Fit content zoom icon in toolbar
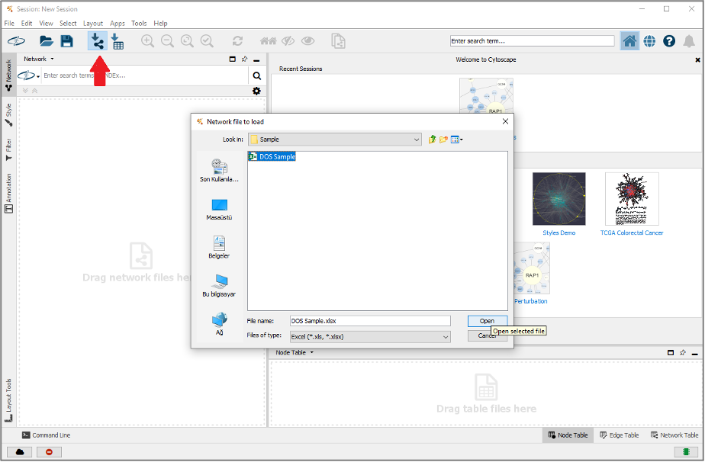The width and height of the screenshot is (705, 462). coord(187,41)
